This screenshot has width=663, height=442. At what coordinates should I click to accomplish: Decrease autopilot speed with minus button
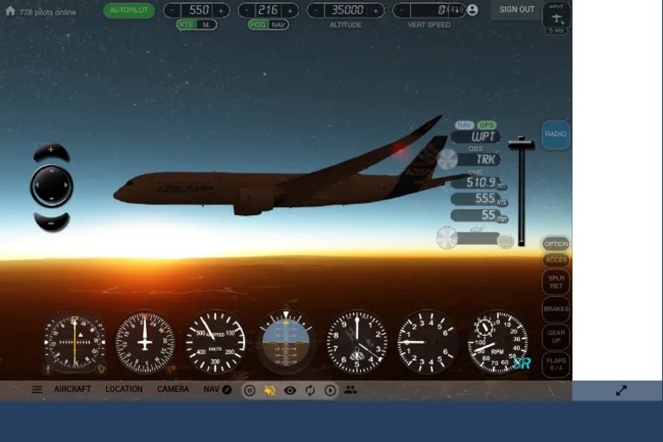(x=172, y=10)
